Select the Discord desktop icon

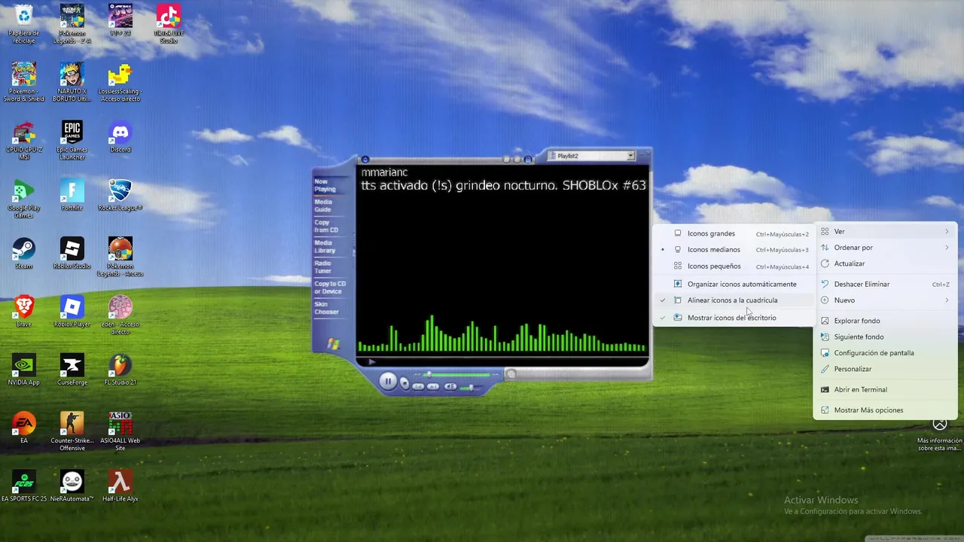[x=120, y=137]
